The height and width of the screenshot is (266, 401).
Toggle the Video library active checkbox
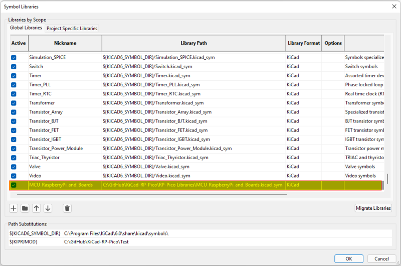pos(14,176)
